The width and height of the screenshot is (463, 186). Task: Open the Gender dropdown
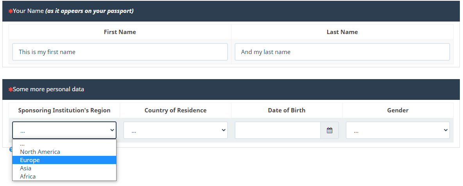coord(398,130)
